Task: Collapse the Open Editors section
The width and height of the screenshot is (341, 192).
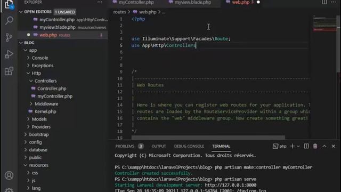Action: click(21, 12)
